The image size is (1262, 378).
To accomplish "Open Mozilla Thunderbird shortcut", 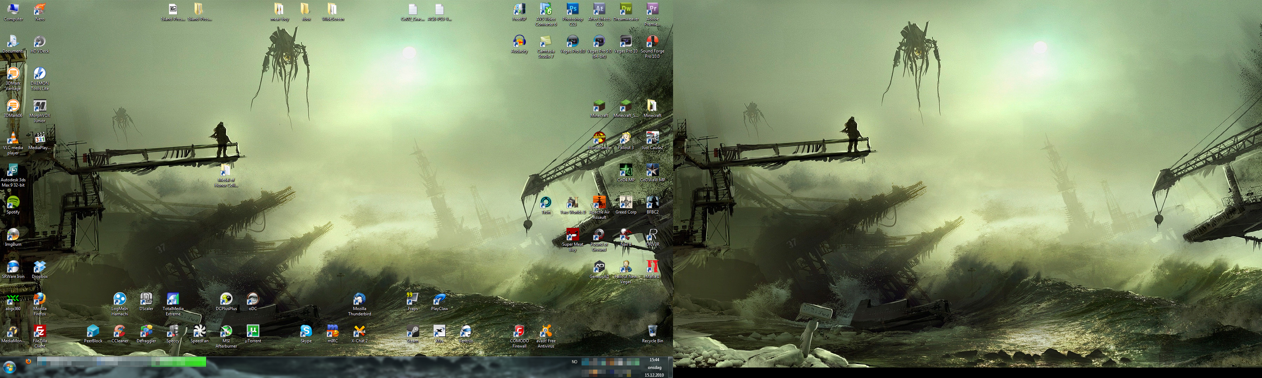I will click(359, 304).
